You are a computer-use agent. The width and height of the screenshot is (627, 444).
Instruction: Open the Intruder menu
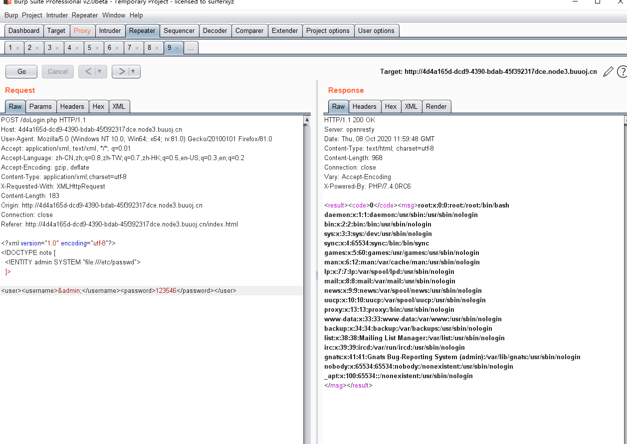[57, 15]
